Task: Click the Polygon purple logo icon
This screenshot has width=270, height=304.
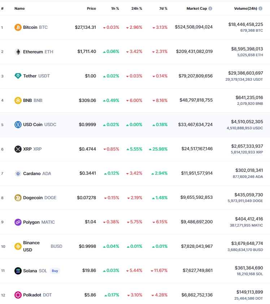Action: 18,222
